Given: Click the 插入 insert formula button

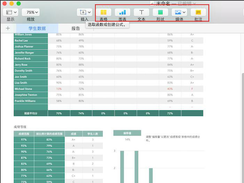Looking at the screenshot, I should [84, 12].
